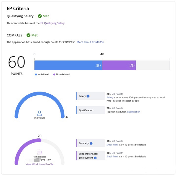Screen dimensions: 177x176
Task: Select the Qualification criteria label
Action: point(86,110)
